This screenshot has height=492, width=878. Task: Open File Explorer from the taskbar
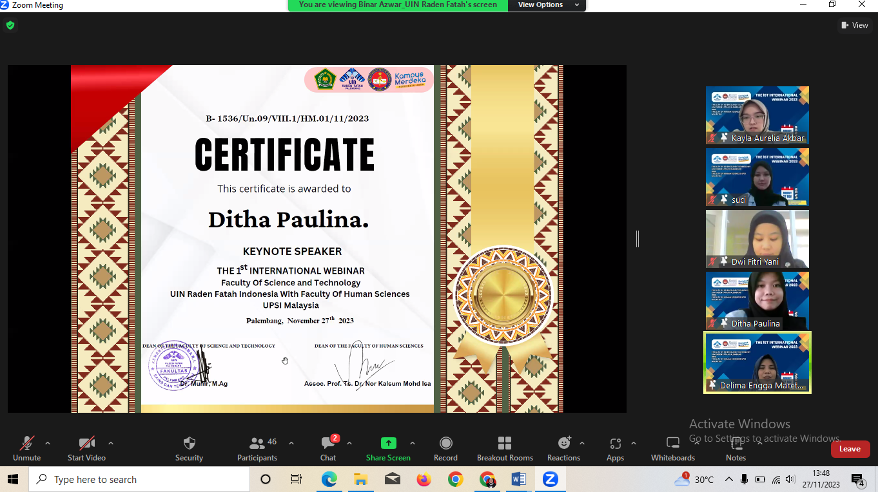pos(360,479)
